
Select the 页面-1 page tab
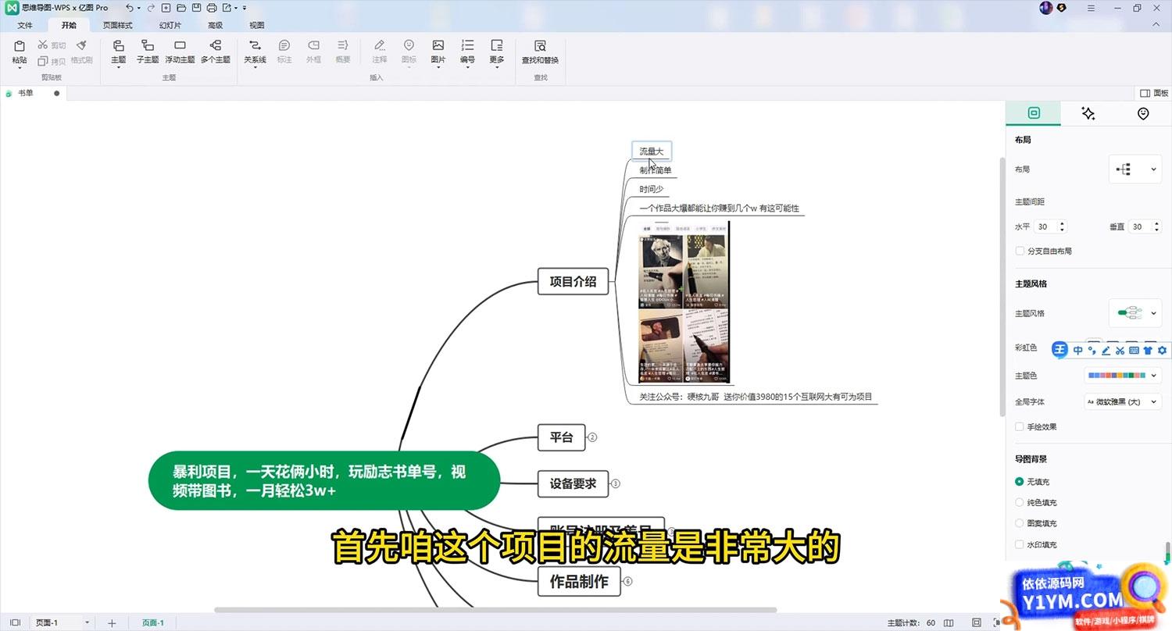pyautogui.click(x=153, y=622)
